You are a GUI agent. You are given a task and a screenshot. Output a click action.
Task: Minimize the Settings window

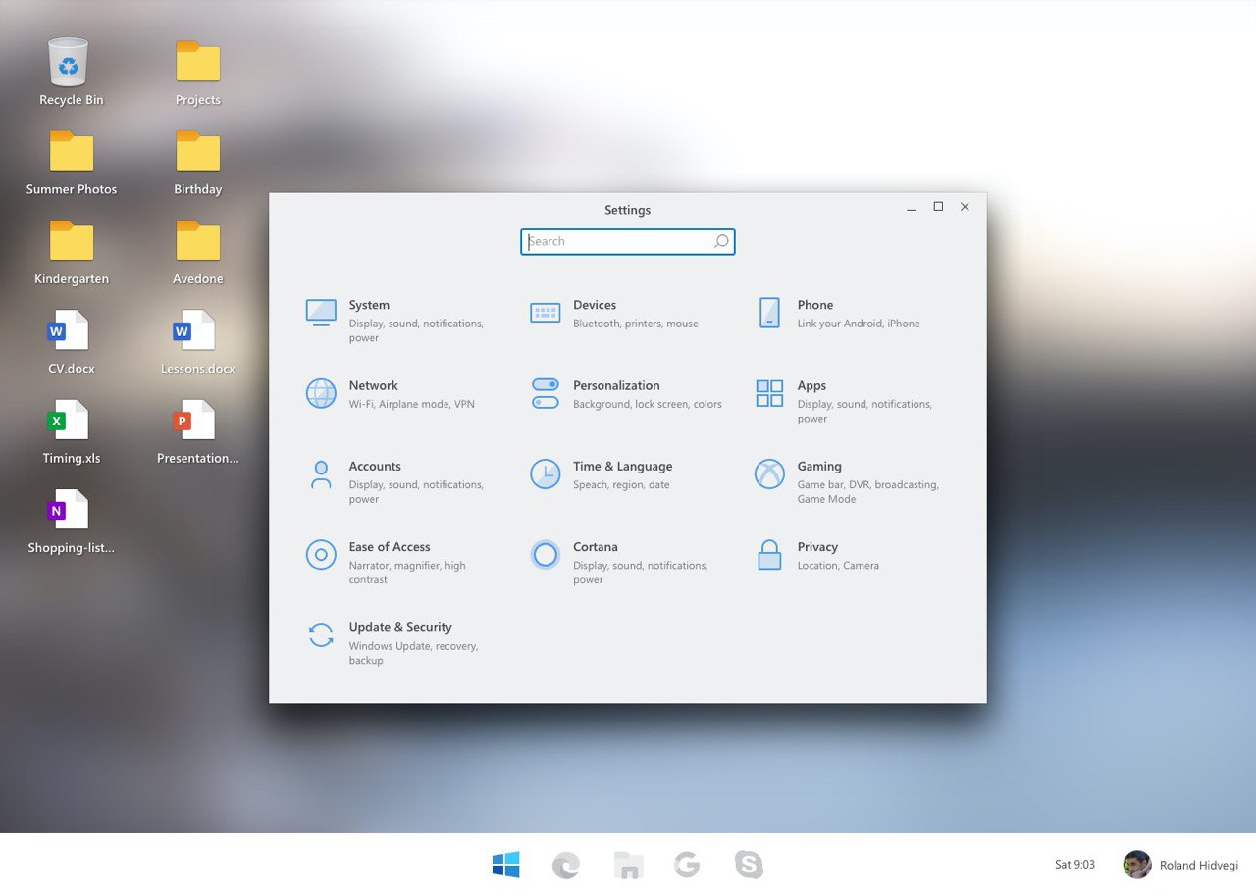click(x=912, y=208)
